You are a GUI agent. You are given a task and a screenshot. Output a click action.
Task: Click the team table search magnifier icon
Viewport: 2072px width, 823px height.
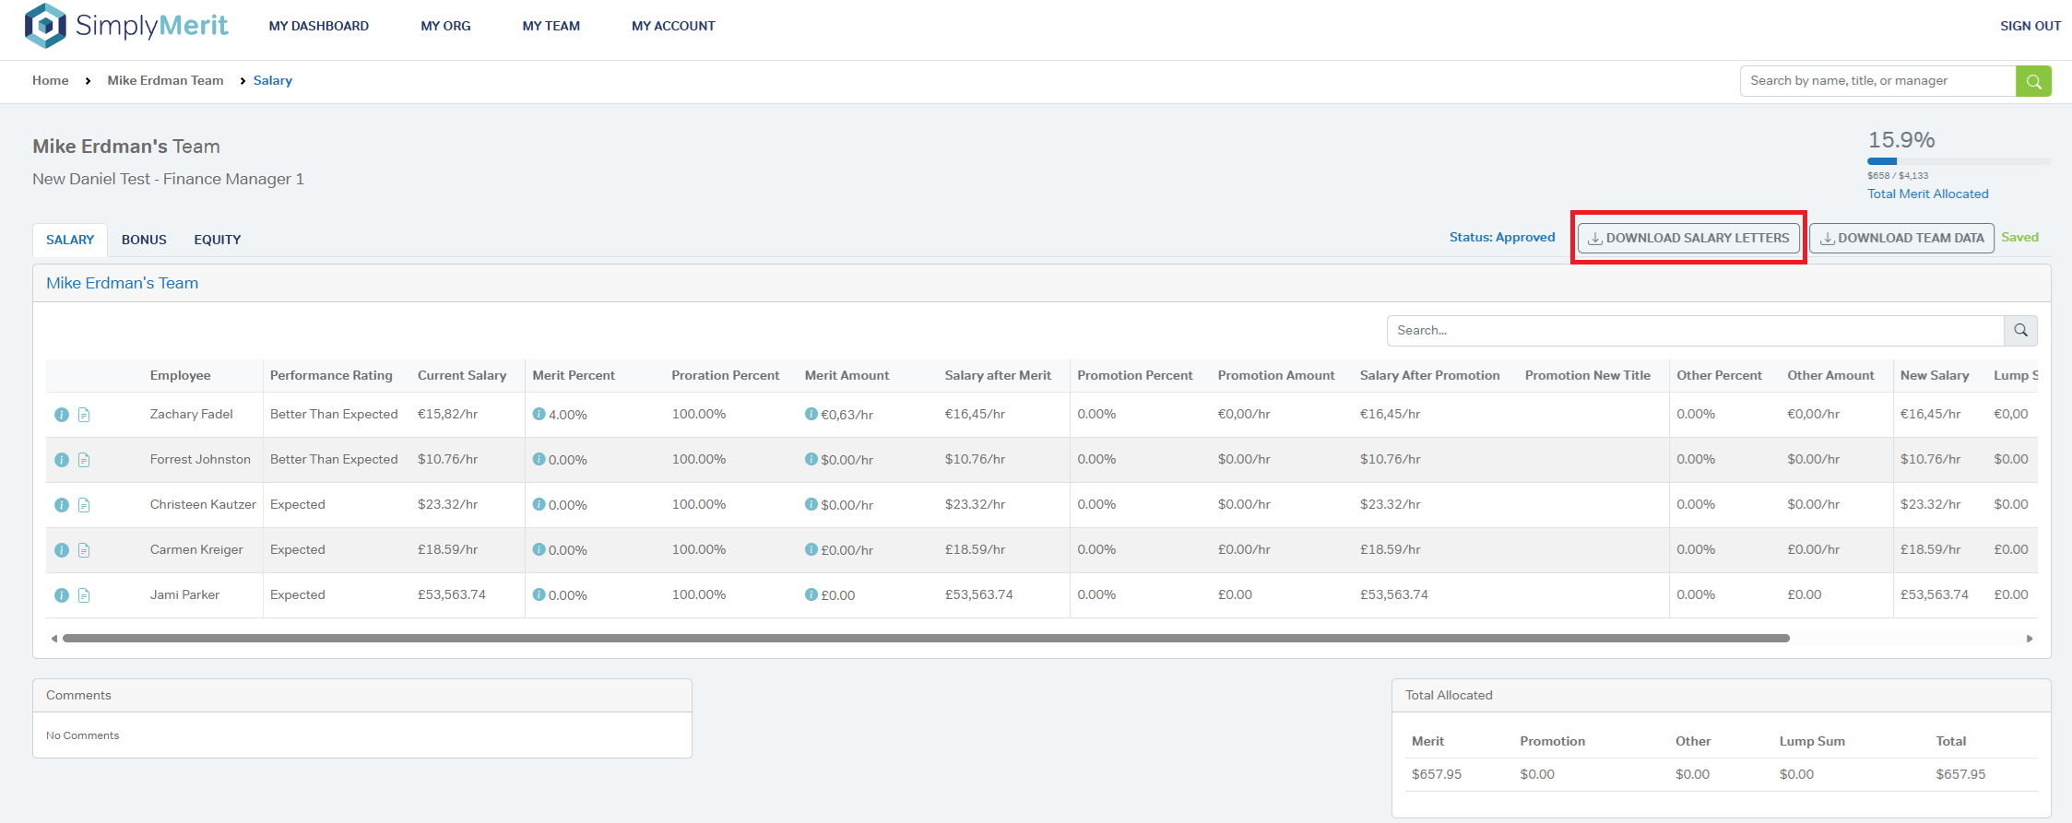(x=2019, y=331)
